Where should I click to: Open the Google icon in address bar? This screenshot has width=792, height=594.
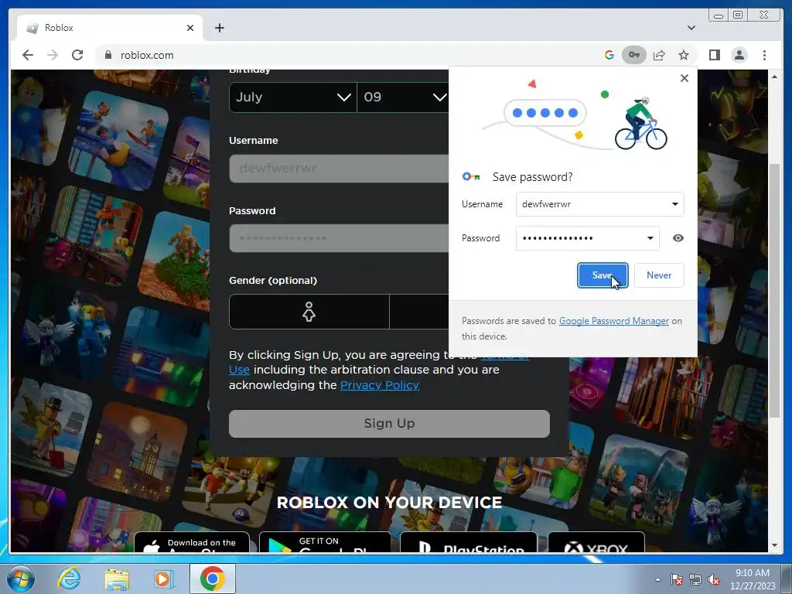coord(609,55)
